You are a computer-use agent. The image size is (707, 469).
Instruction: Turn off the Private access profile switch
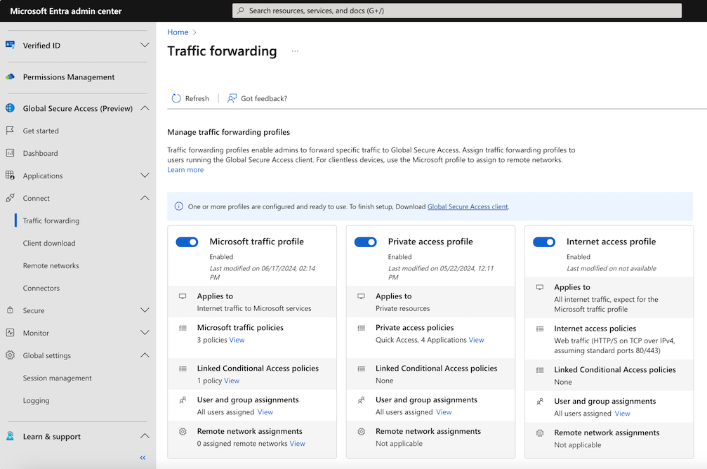point(365,242)
